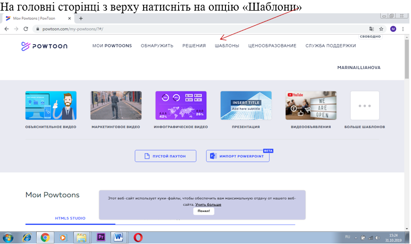The width and height of the screenshot is (411, 244).
Task: Reload the page with refresh icon
Action: tap(26, 29)
